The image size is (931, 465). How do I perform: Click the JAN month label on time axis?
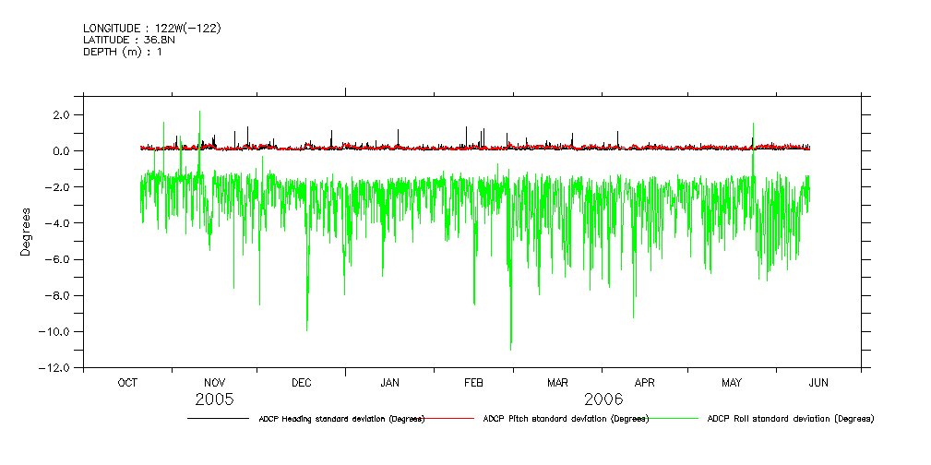coord(389,383)
